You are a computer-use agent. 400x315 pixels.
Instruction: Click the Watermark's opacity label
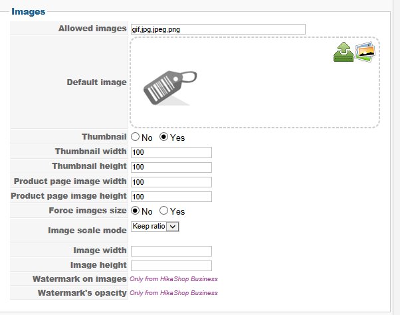coord(82,293)
